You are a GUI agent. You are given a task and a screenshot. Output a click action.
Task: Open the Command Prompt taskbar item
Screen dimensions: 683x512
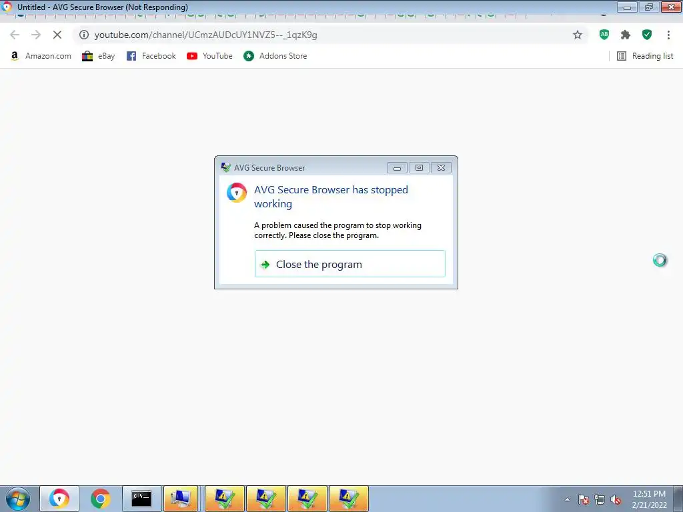pos(141,499)
